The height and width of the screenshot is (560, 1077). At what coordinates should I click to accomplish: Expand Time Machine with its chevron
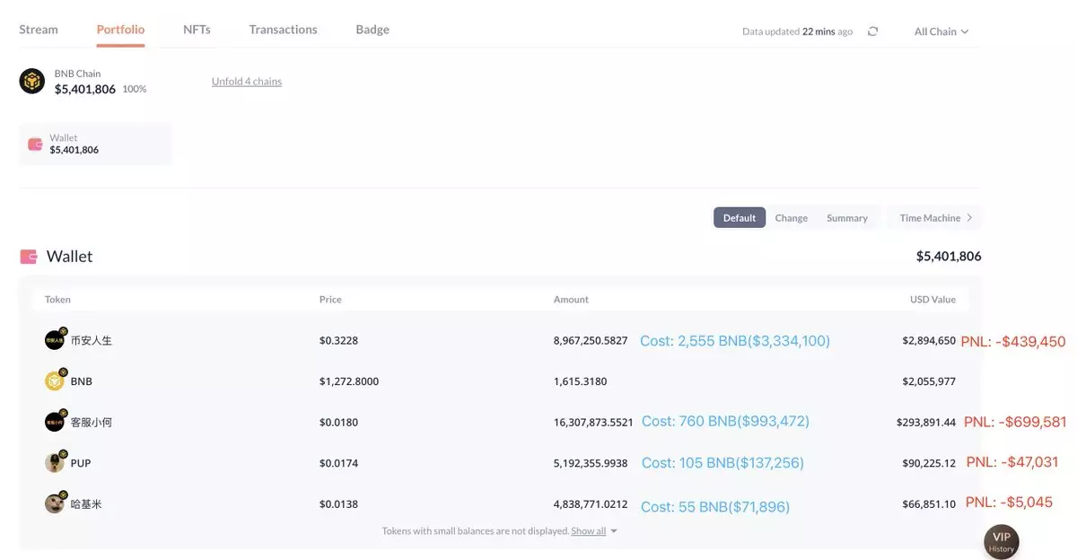(969, 218)
